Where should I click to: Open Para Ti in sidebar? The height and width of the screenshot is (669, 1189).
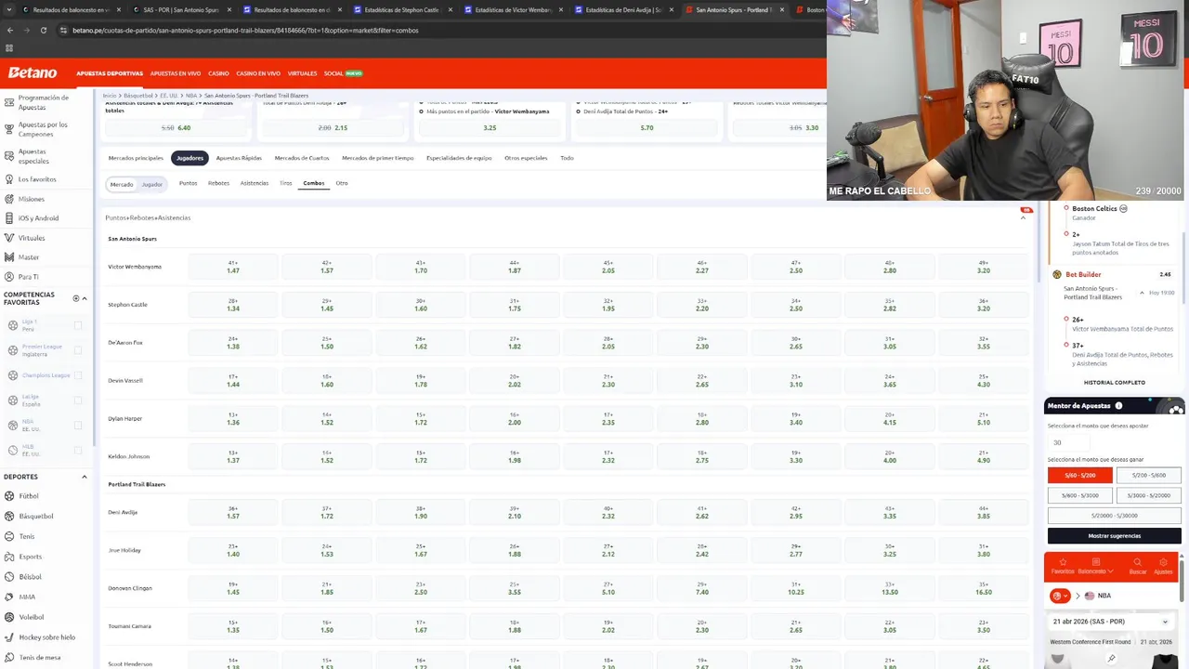(28, 277)
